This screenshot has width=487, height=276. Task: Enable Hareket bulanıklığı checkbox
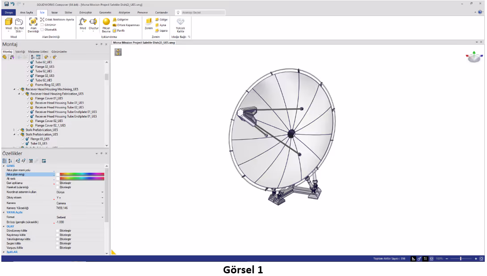(58, 187)
